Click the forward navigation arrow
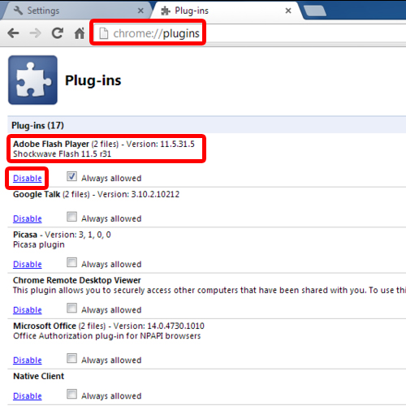The image size is (406, 406). tap(35, 33)
